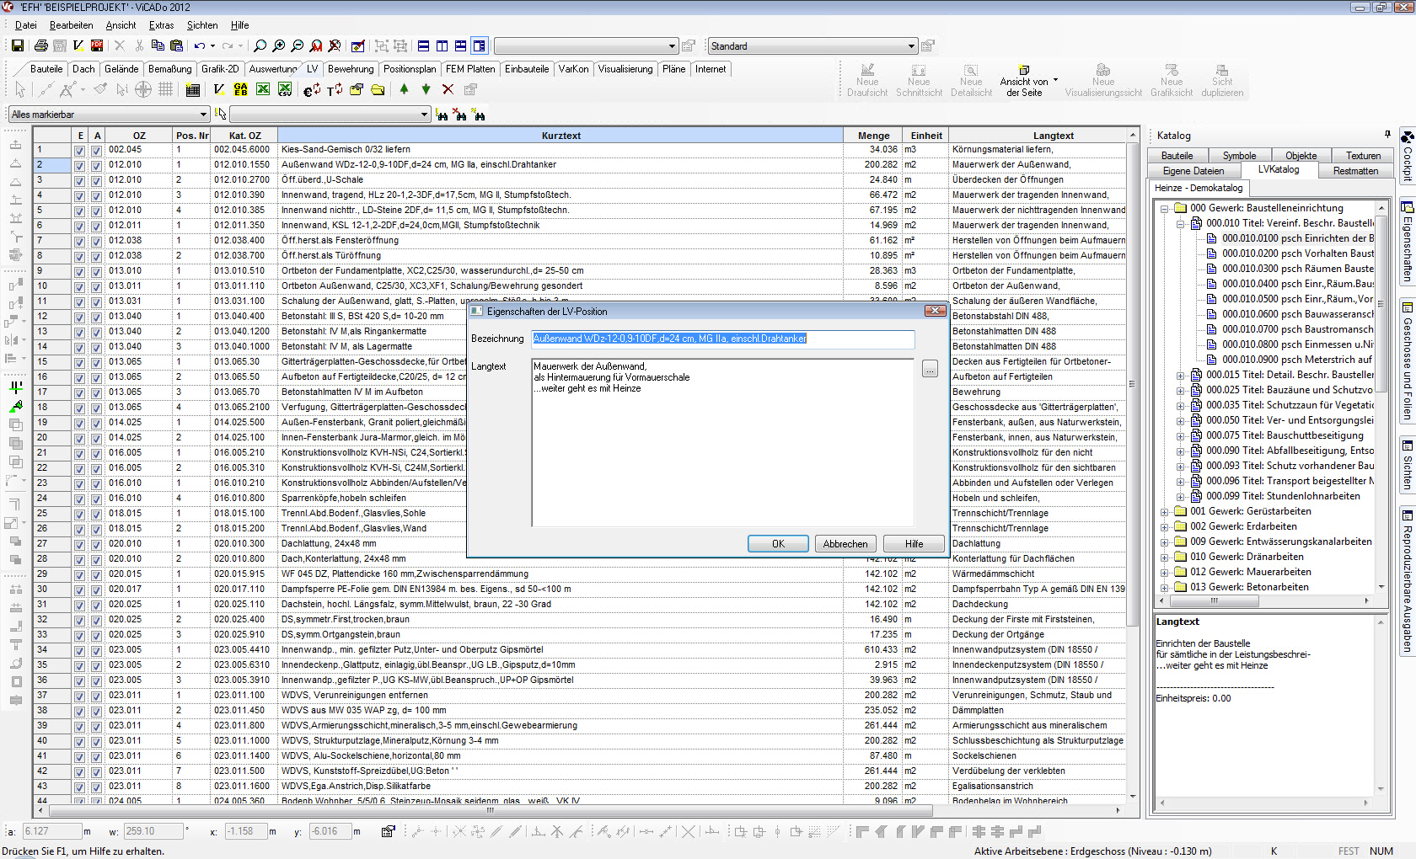Click the plain magnifier zoom icon

[x=260, y=45]
